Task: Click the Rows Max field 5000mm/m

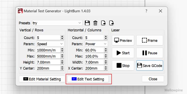Action: (x=48, y=56)
